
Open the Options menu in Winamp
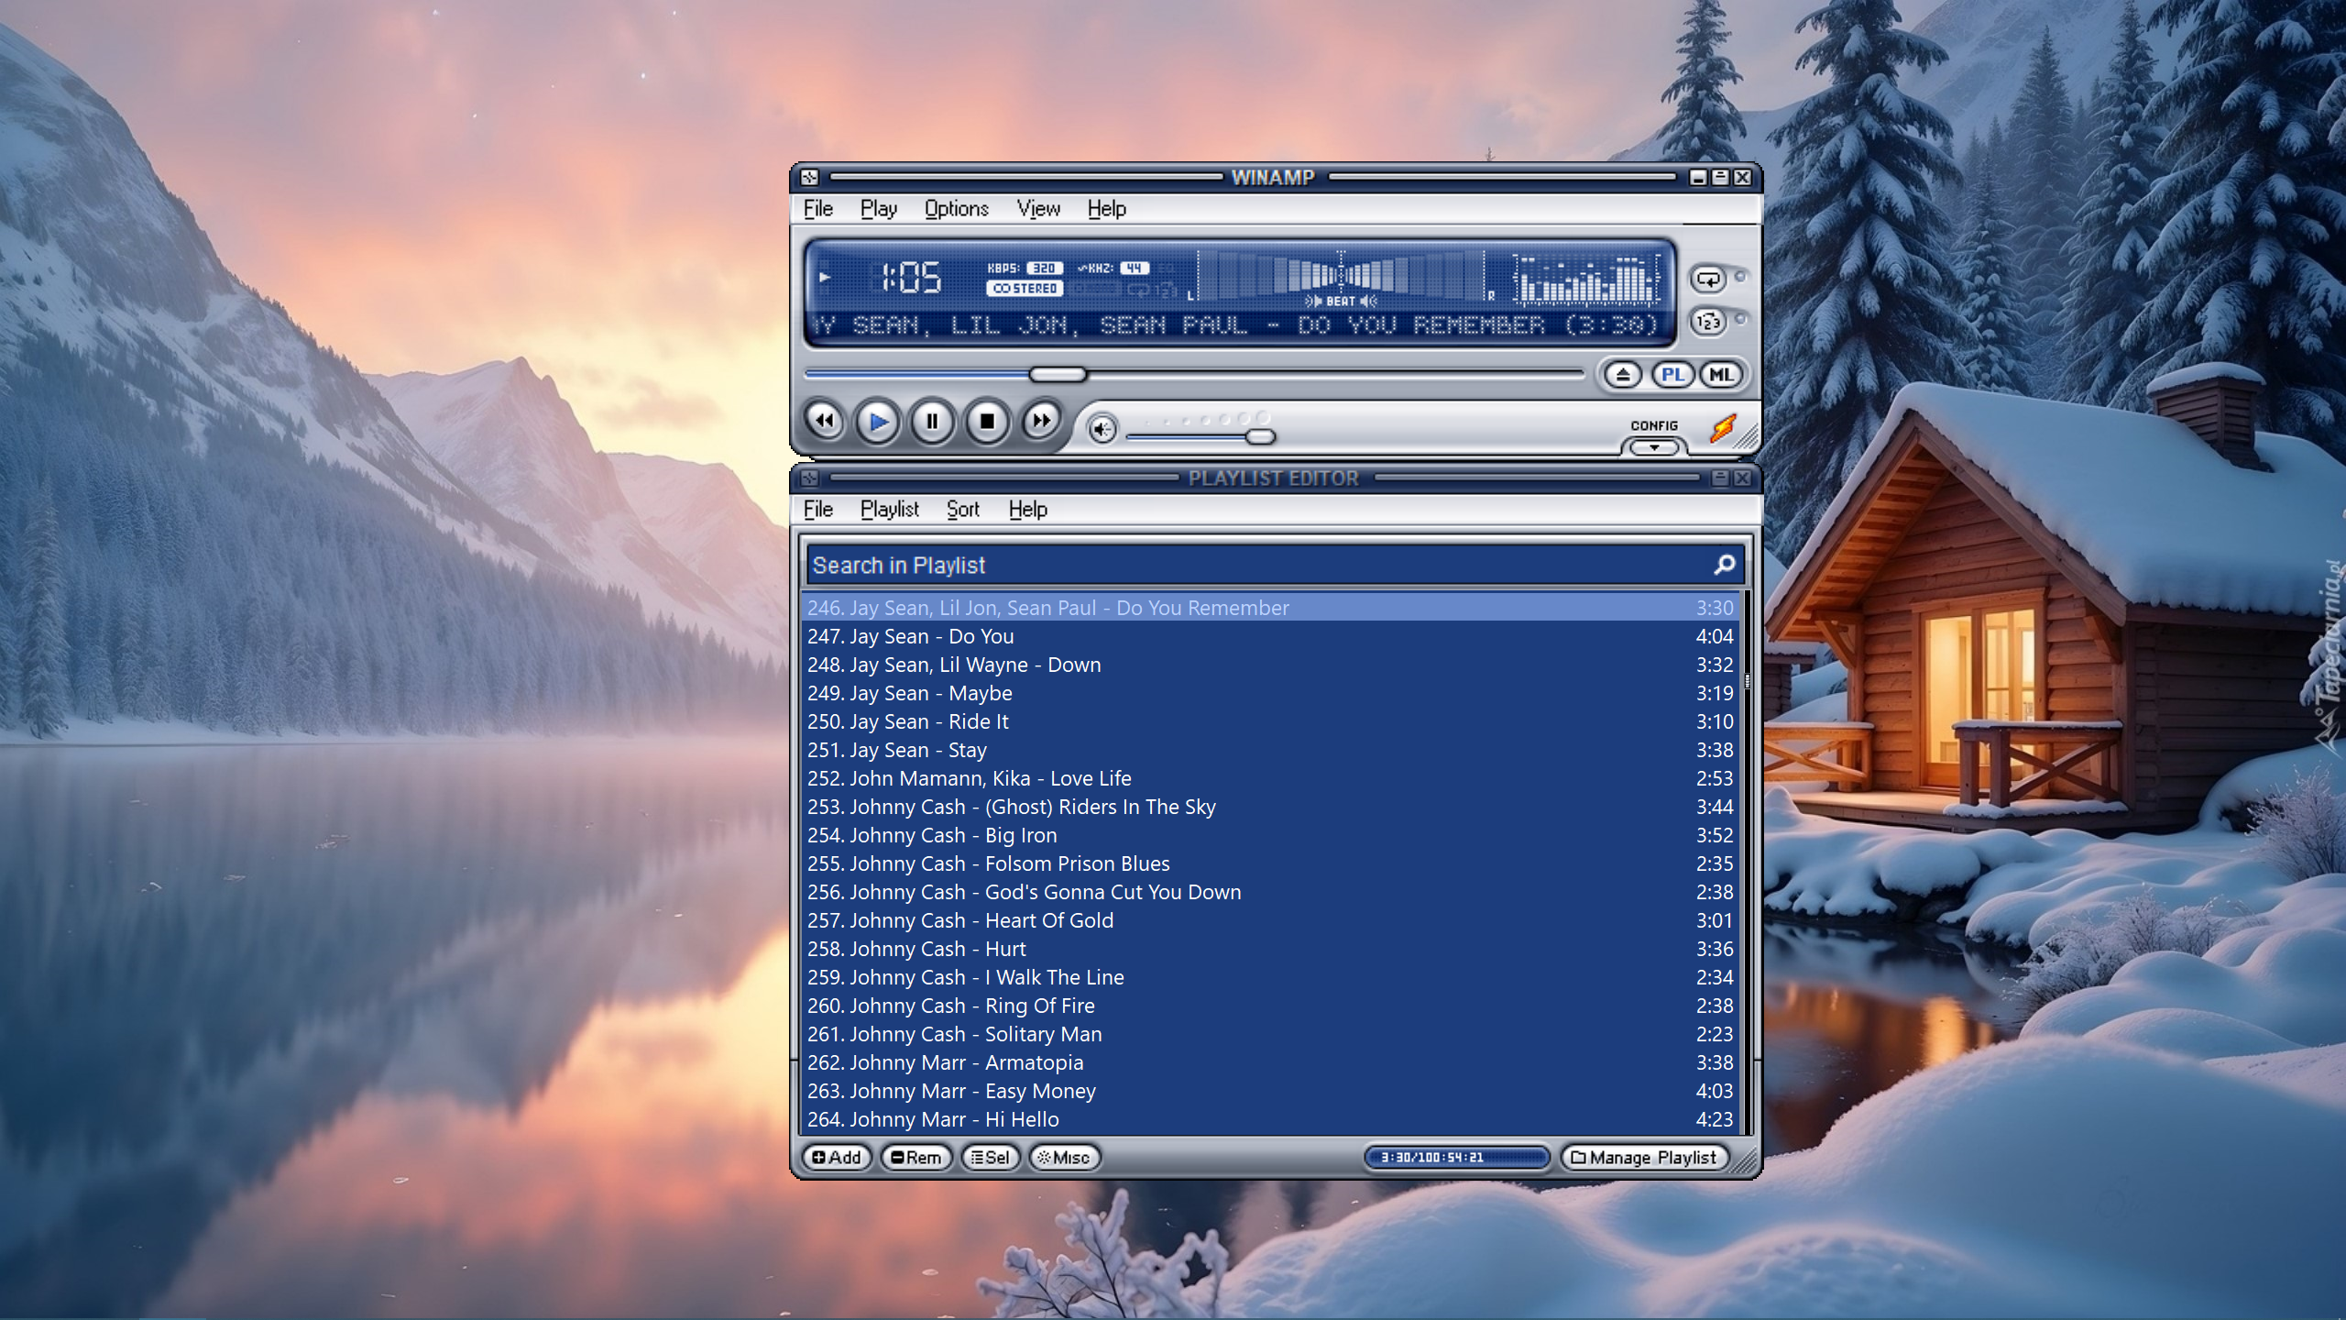click(956, 209)
